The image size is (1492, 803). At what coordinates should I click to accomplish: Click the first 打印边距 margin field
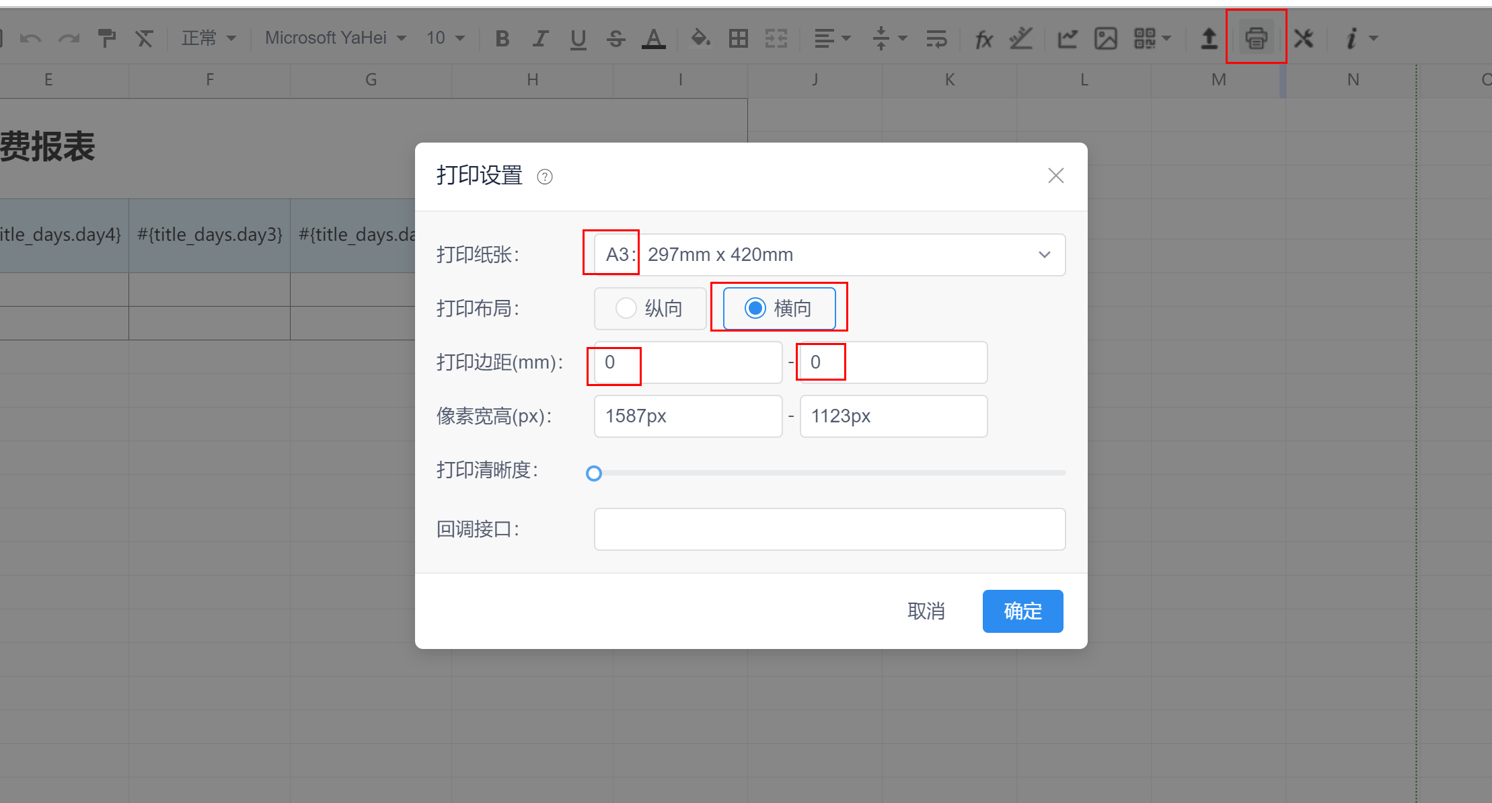[x=688, y=362]
